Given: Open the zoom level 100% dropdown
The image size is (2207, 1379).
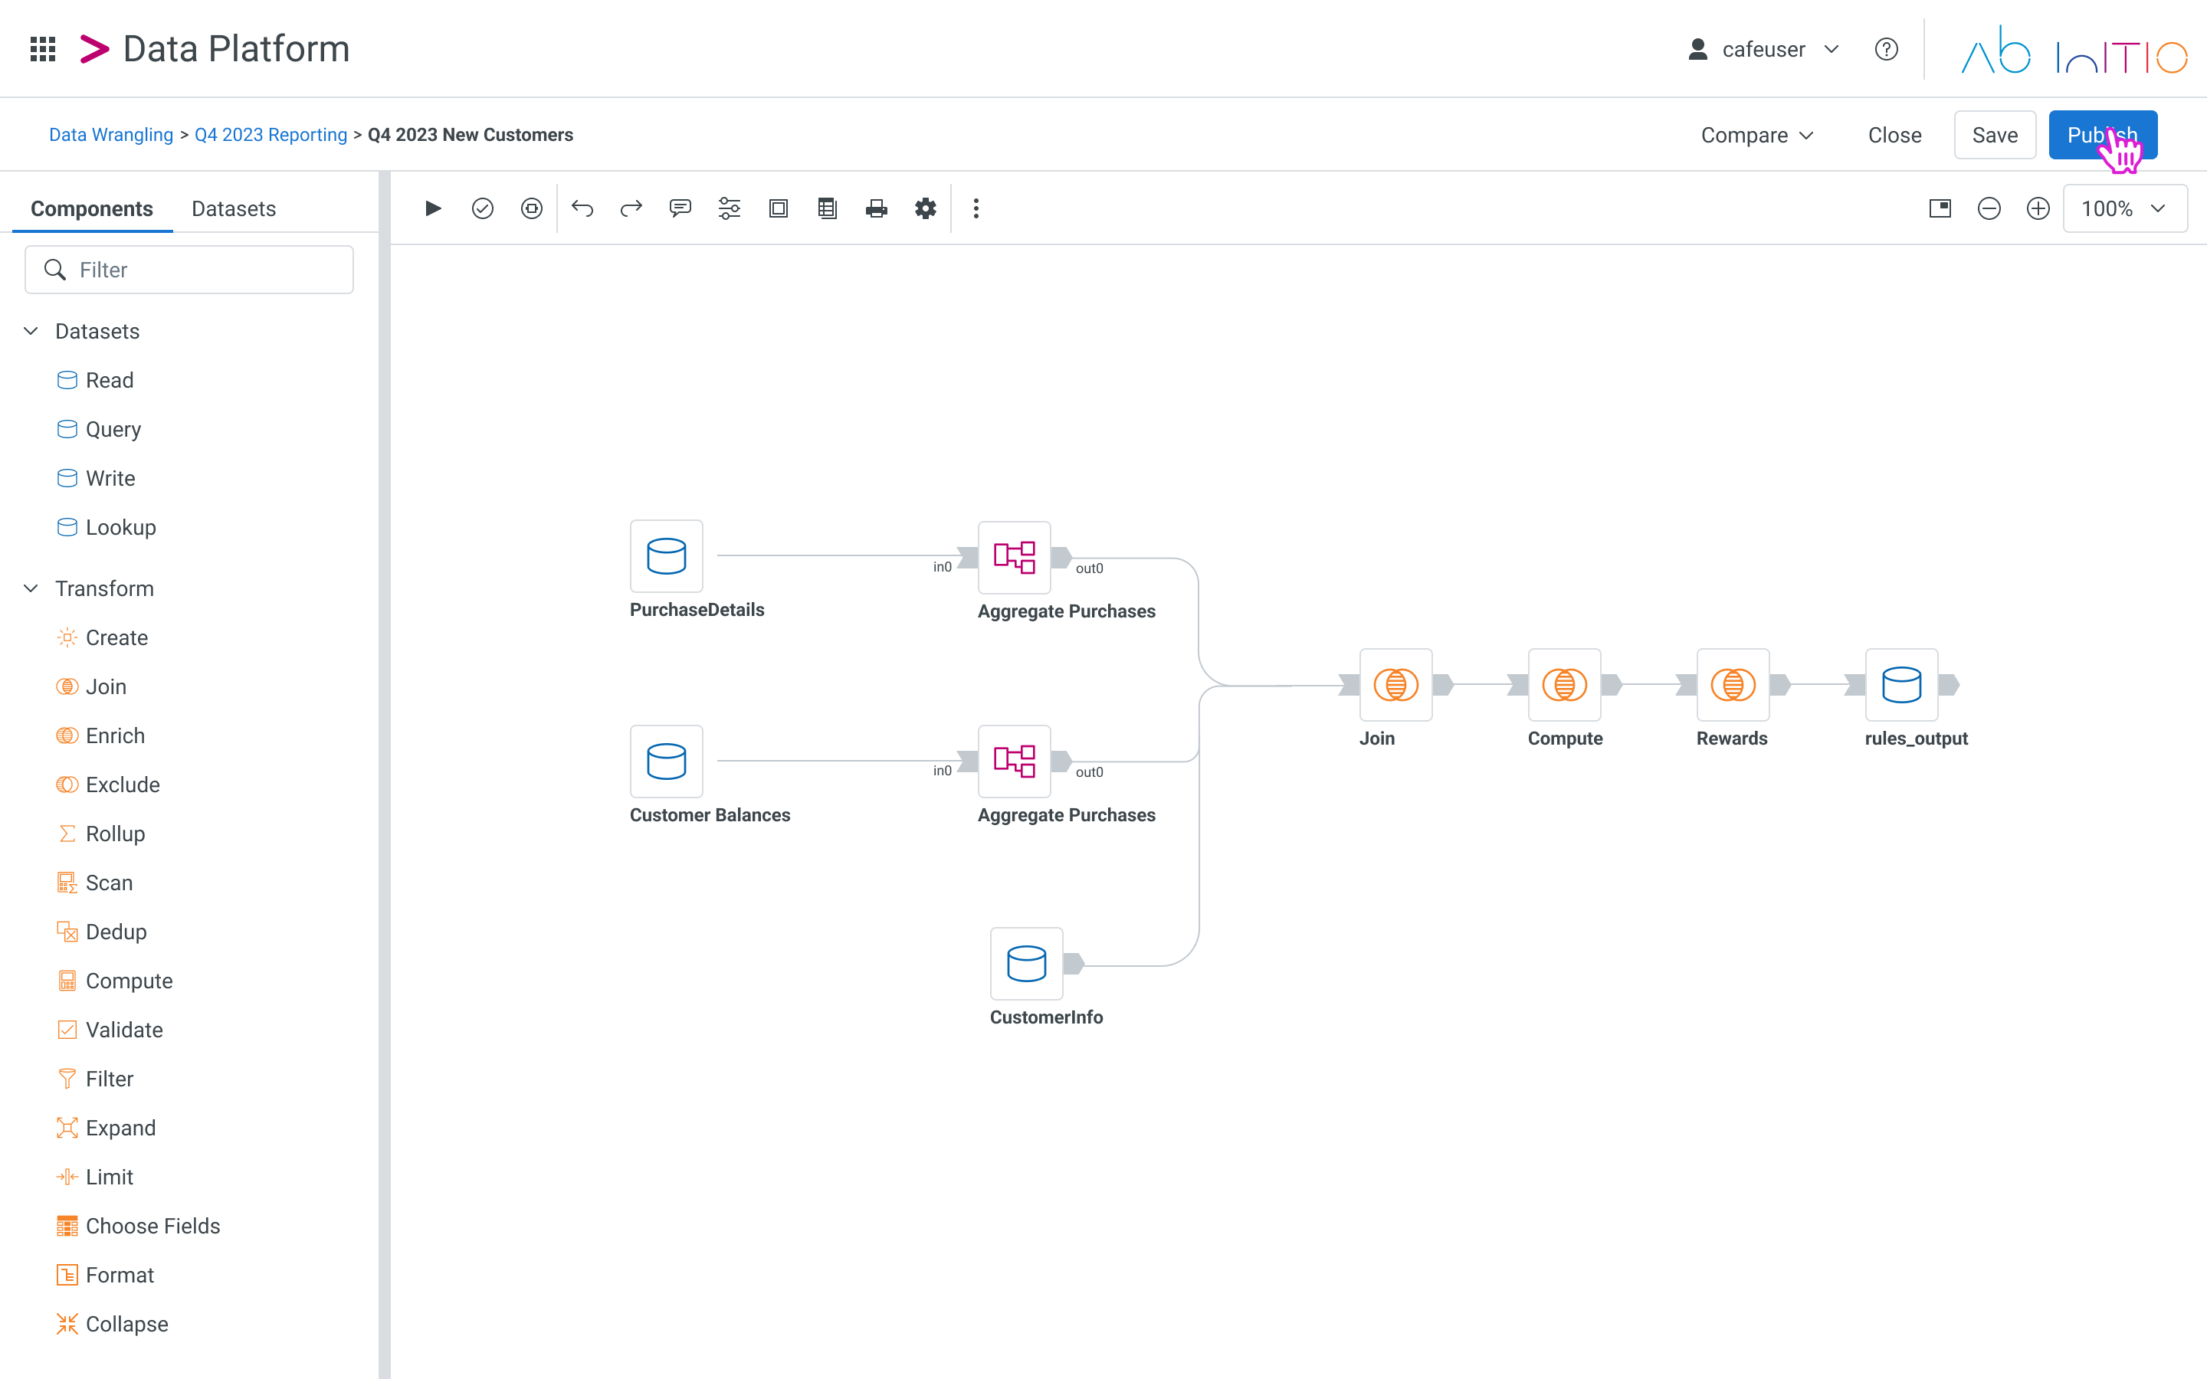Looking at the screenshot, I should [x=2125, y=209].
